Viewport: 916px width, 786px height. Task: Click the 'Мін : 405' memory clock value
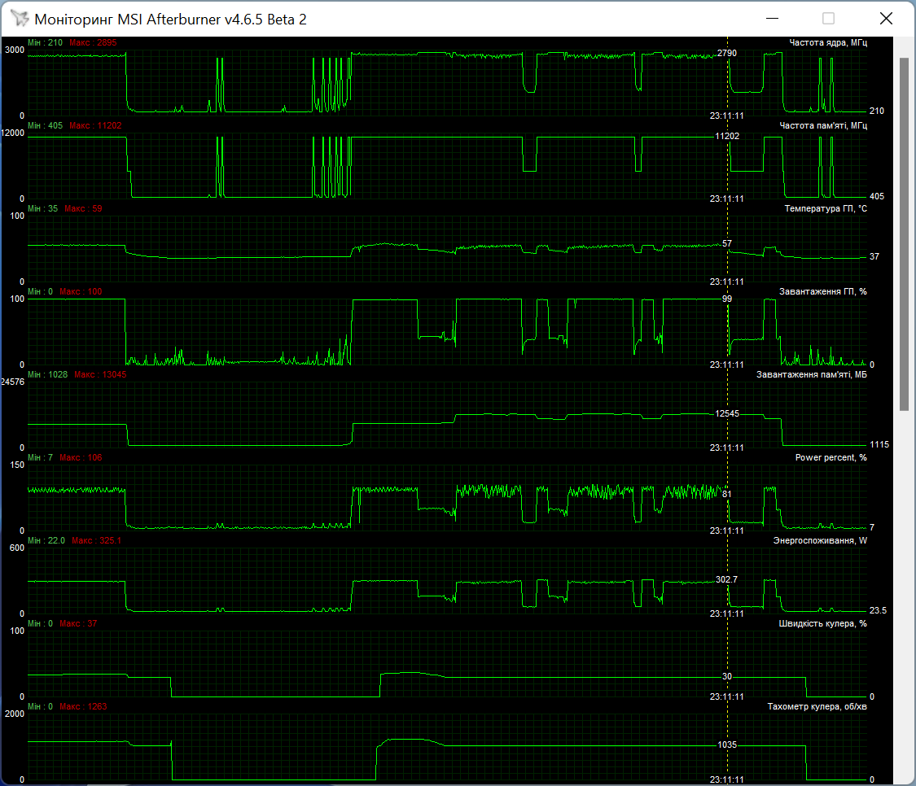(45, 125)
